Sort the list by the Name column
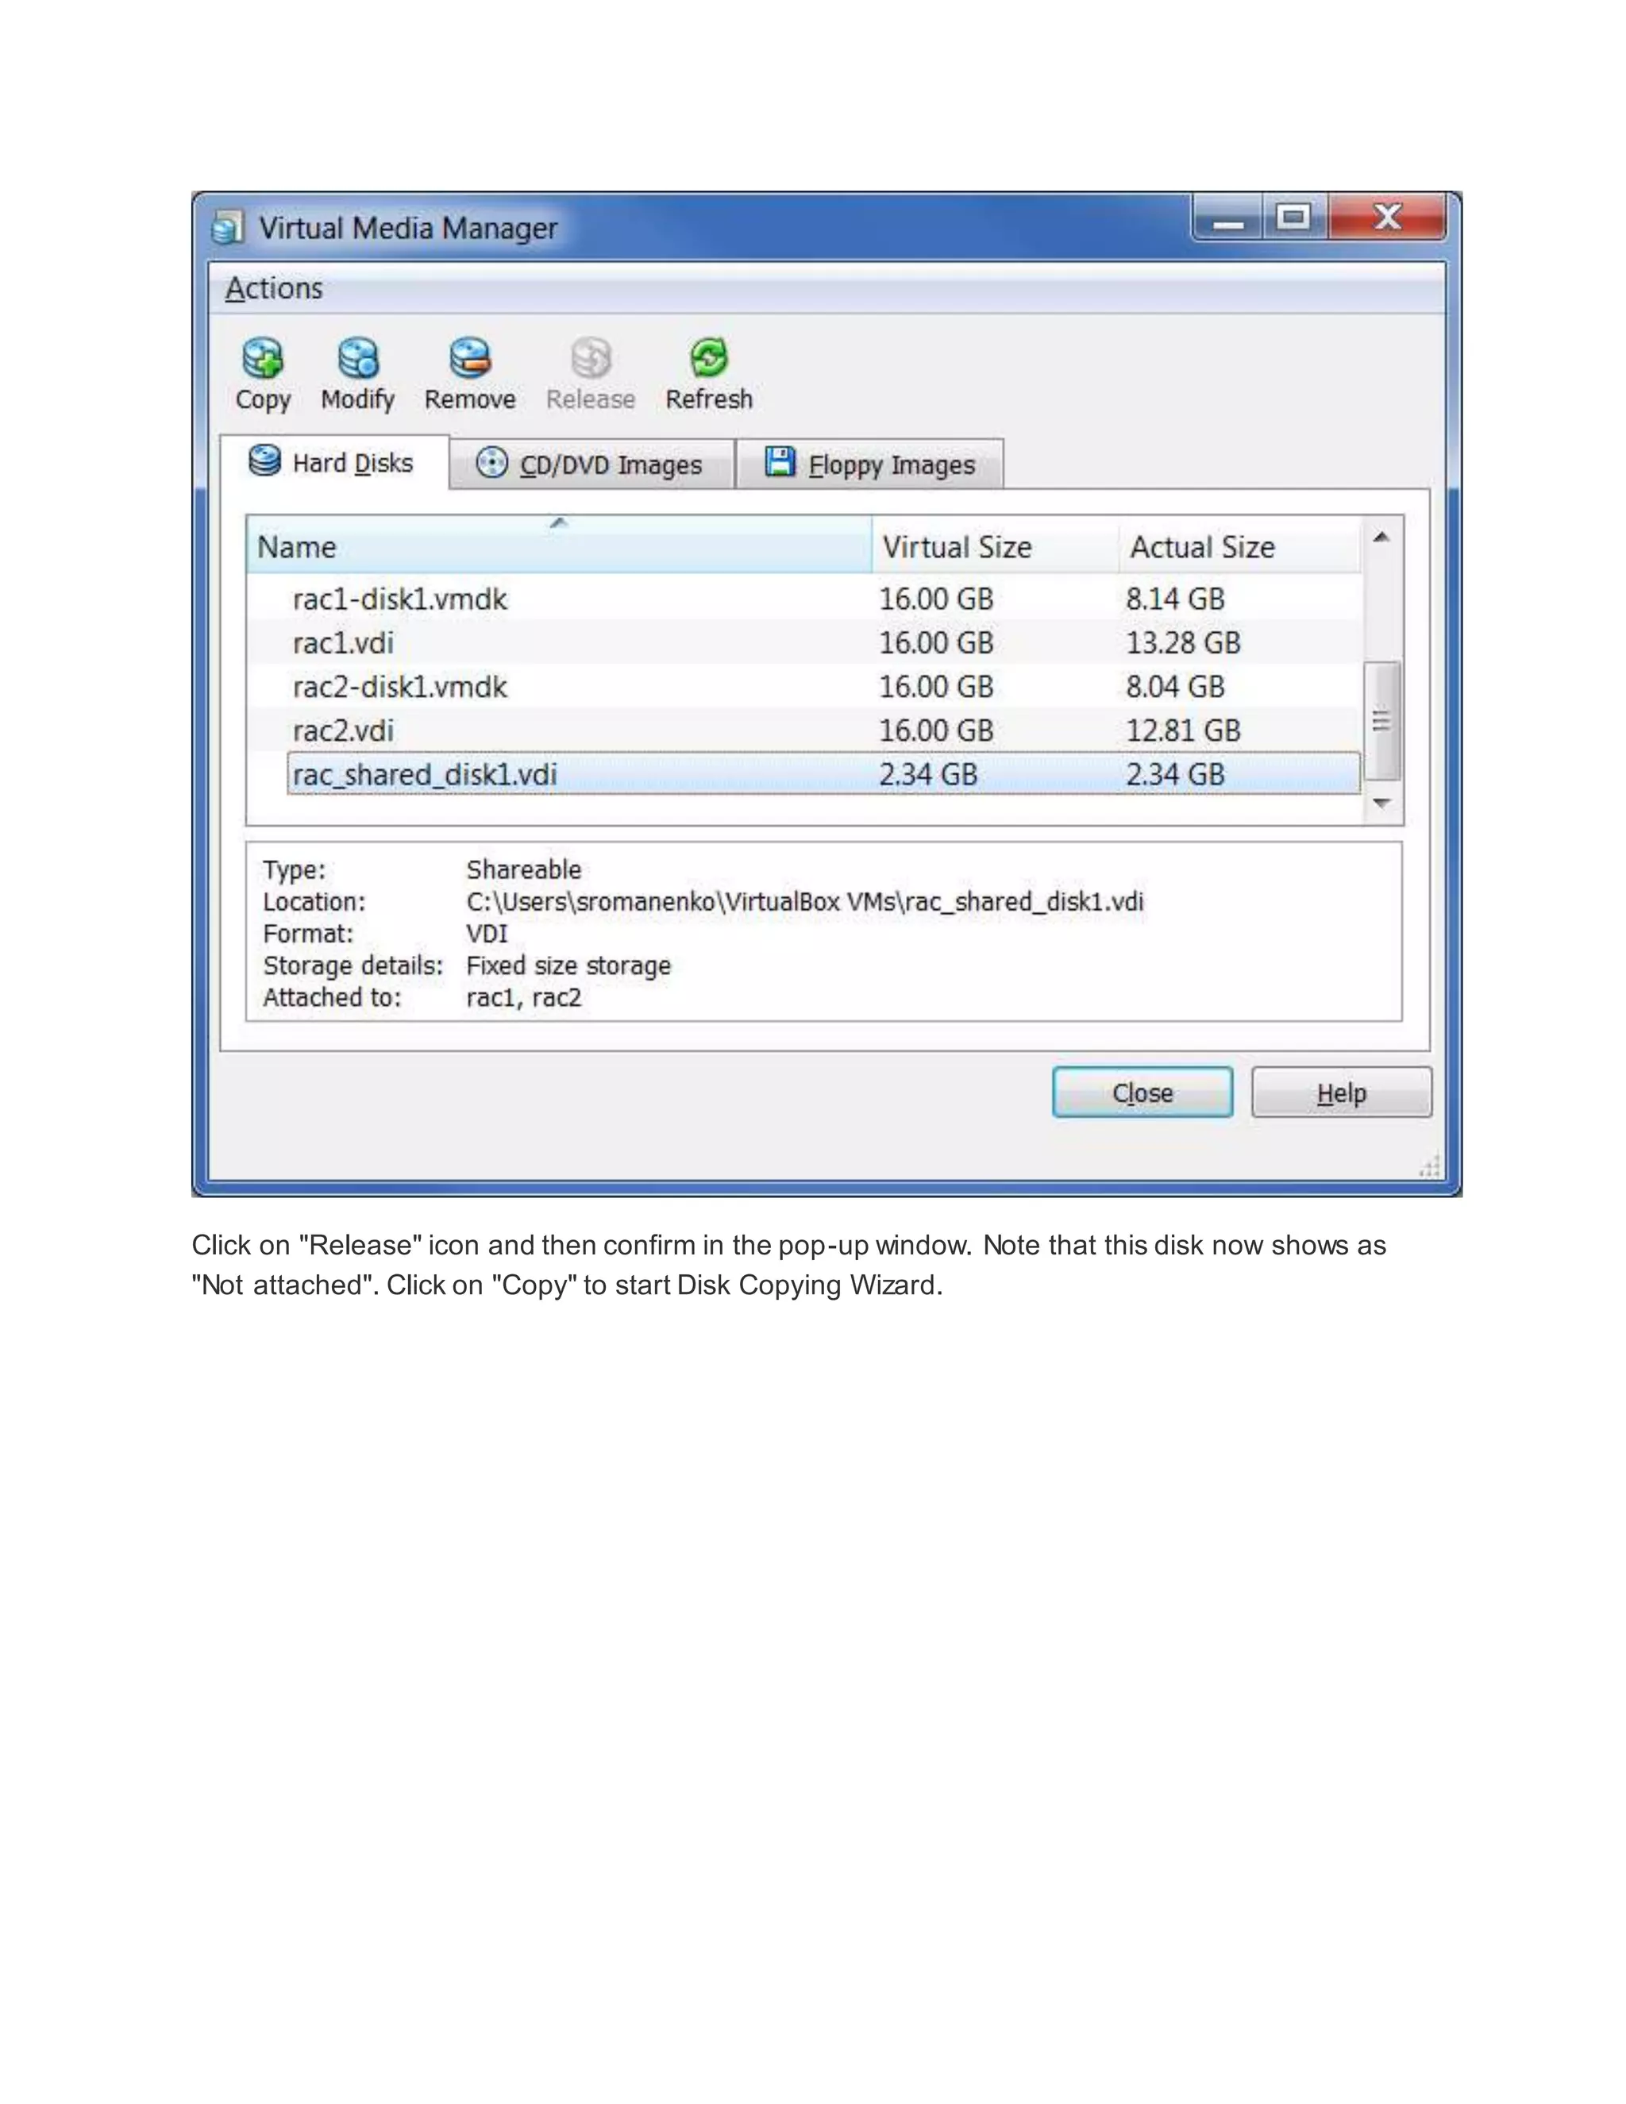 559,546
